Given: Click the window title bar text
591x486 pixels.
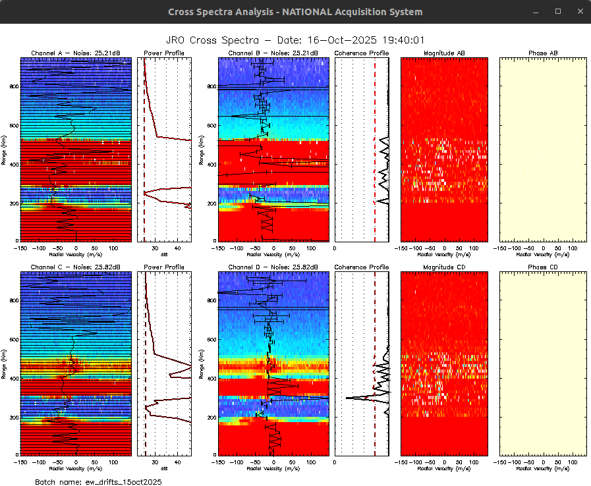Looking at the screenshot, I should 295,12.
